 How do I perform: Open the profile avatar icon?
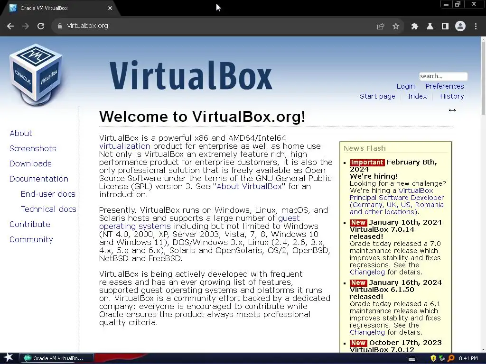(x=460, y=27)
